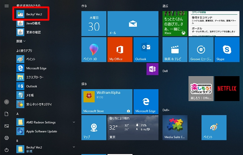The image size is (243, 155).
Task: Expand the Becky! Ver.2 folder under B
Action: coord(74,147)
